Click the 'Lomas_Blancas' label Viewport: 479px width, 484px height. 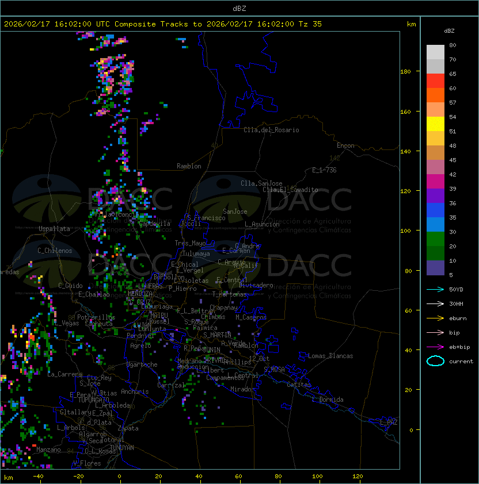coord(330,356)
